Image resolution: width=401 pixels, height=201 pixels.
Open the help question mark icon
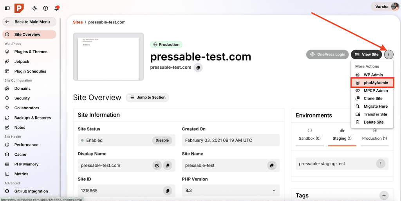[x=45, y=8]
